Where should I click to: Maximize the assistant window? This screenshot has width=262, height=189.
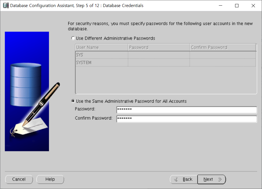[237, 6]
